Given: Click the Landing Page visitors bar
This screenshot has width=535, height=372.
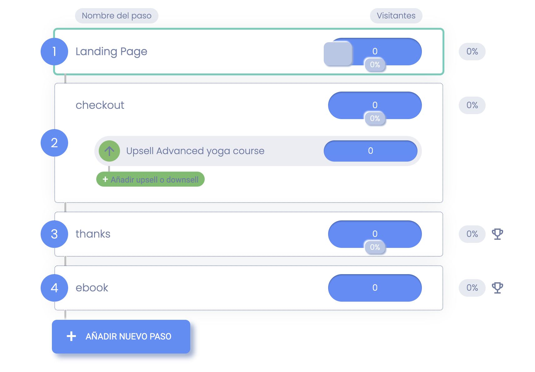Looking at the screenshot, I should (375, 52).
